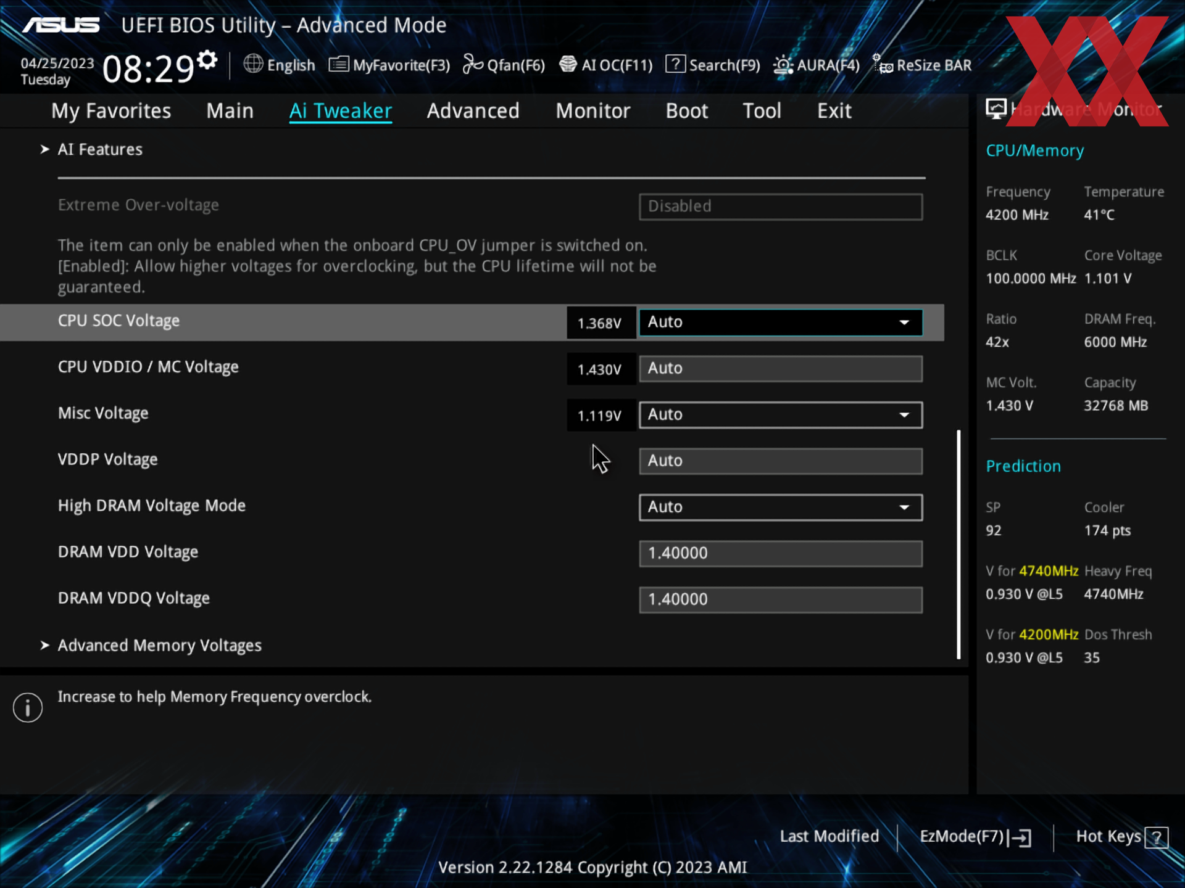Switch to EzMode(F7)
This screenshot has height=888, width=1185.
click(975, 837)
